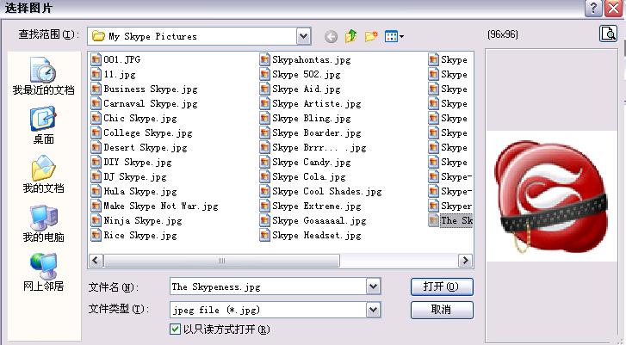Select the DJ Skype.jpg file icon

pyautogui.click(x=96, y=176)
